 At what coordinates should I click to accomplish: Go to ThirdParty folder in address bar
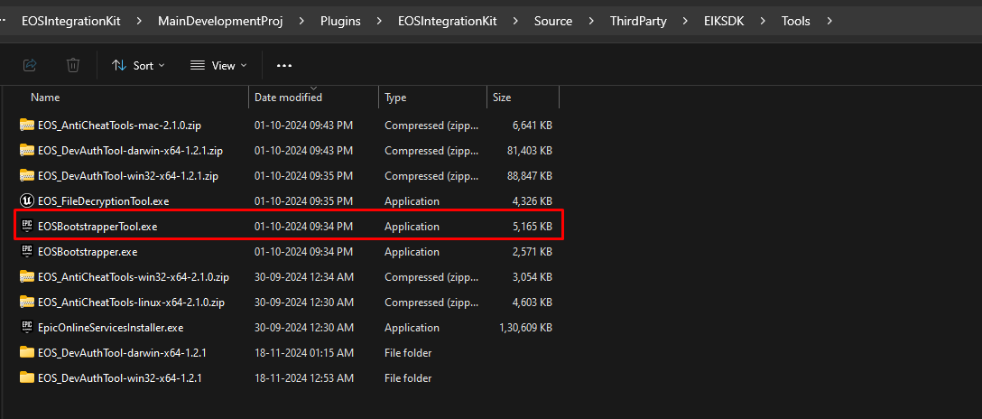tap(640, 21)
